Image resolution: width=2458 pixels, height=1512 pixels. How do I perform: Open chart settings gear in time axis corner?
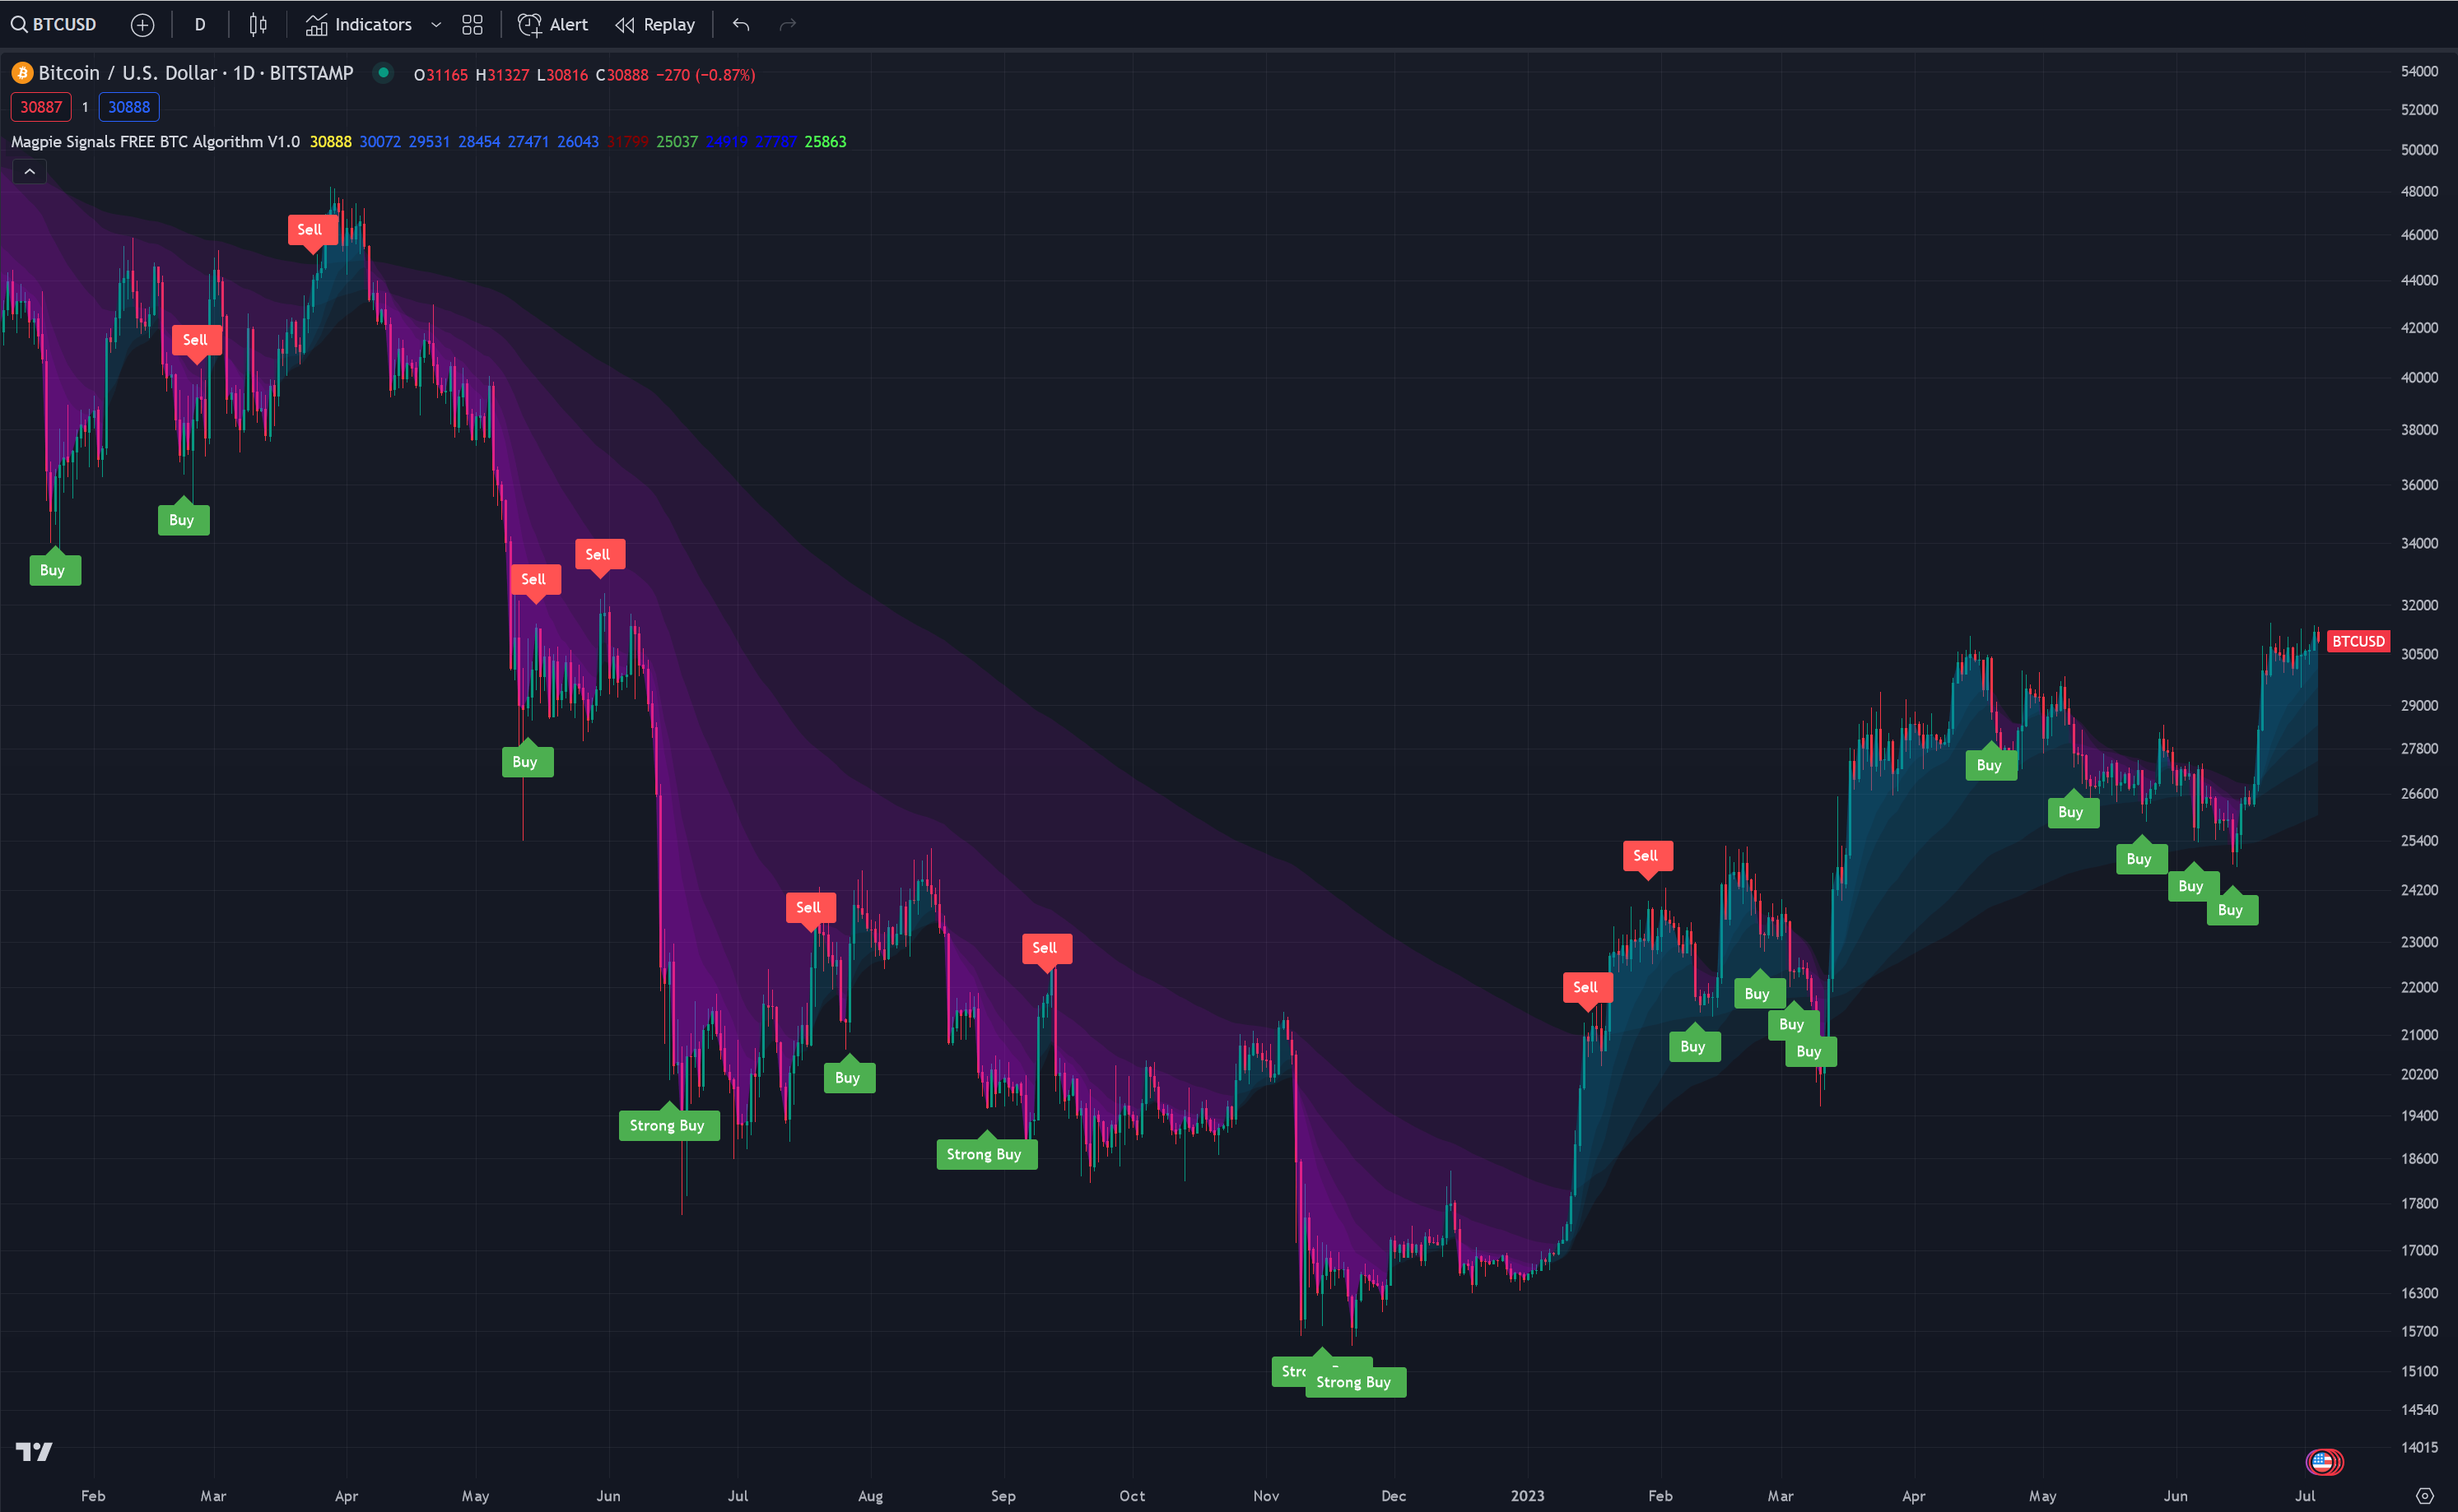click(x=2424, y=1496)
